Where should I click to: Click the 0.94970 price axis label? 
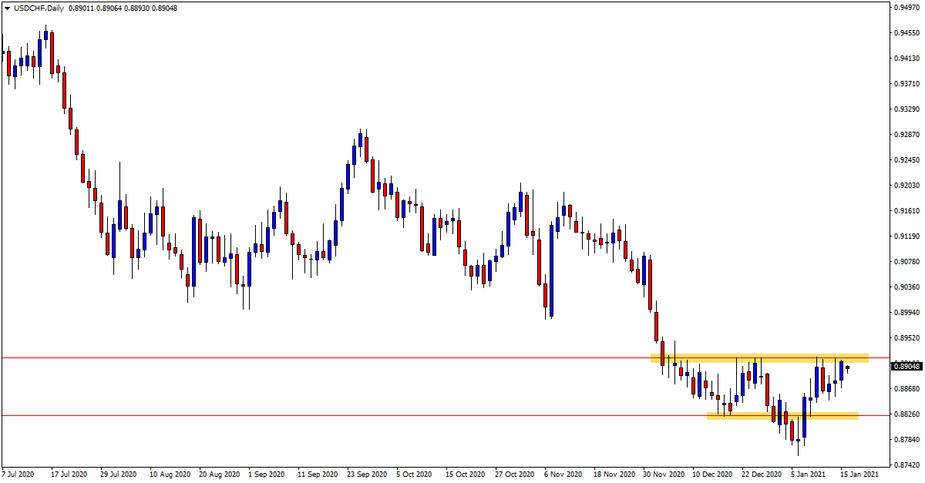pyautogui.click(x=906, y=8)
